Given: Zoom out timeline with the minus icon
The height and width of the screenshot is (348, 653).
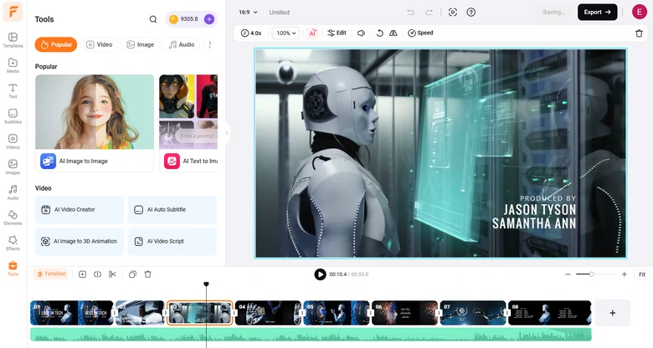Looking at the screenshot, I should coord(568,274).
